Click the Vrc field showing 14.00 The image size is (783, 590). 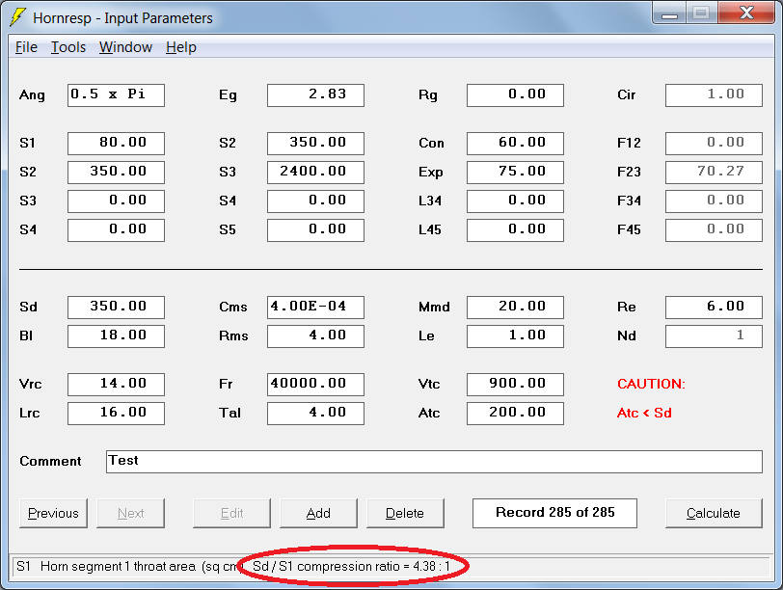click(116, 385)
